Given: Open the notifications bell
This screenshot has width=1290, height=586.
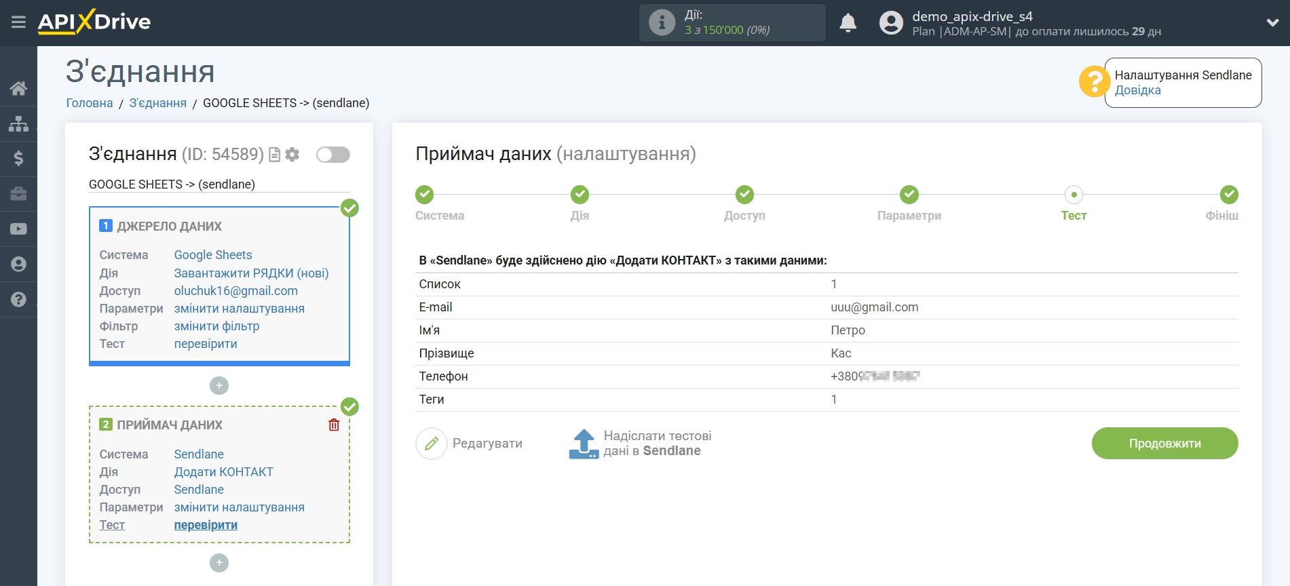Looking at the screenshot, I should tap(848, 23).
